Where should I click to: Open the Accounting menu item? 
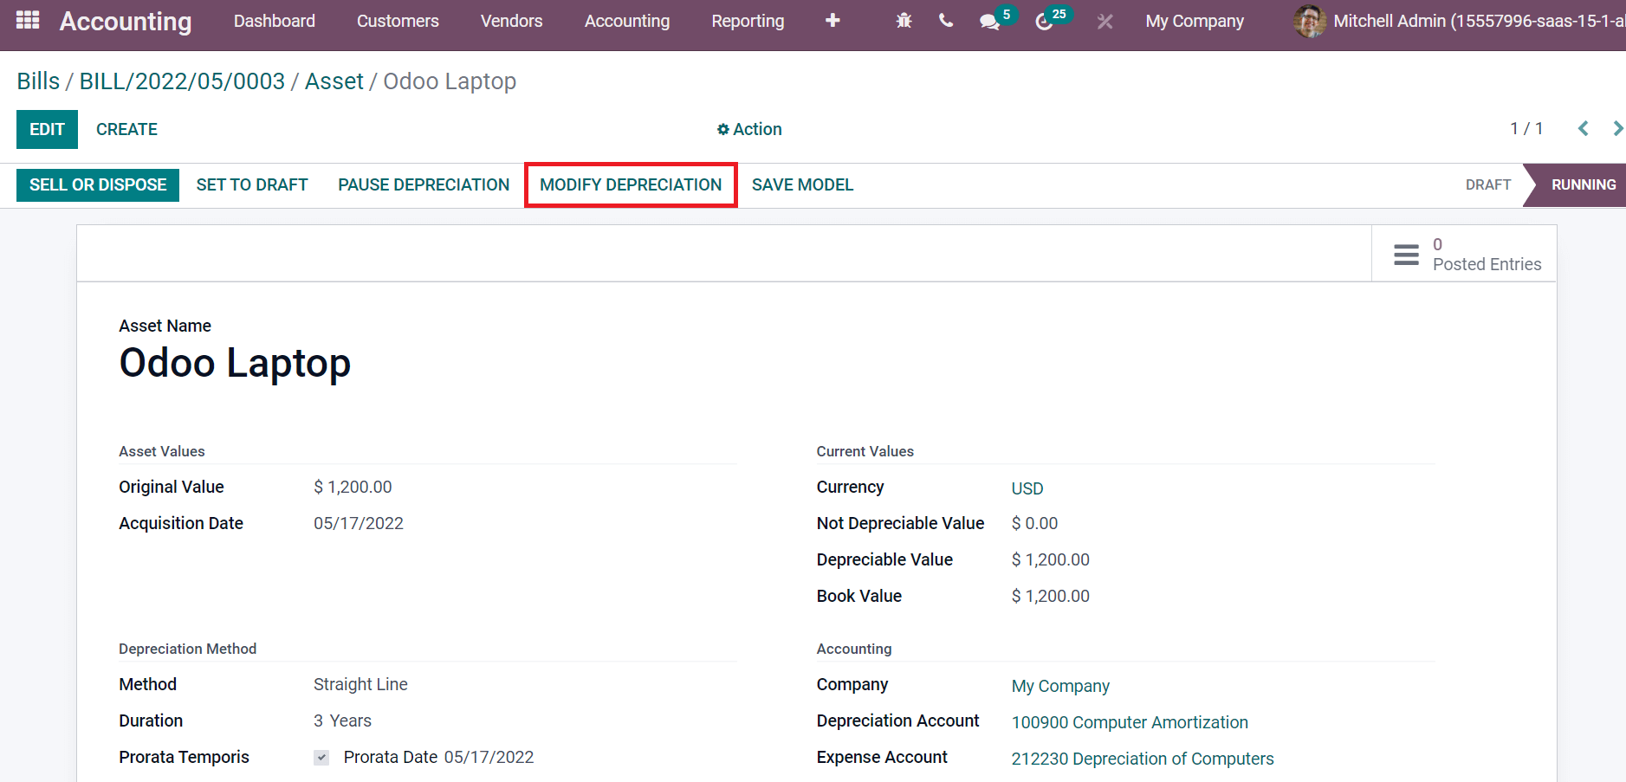(x=627, y=21)
